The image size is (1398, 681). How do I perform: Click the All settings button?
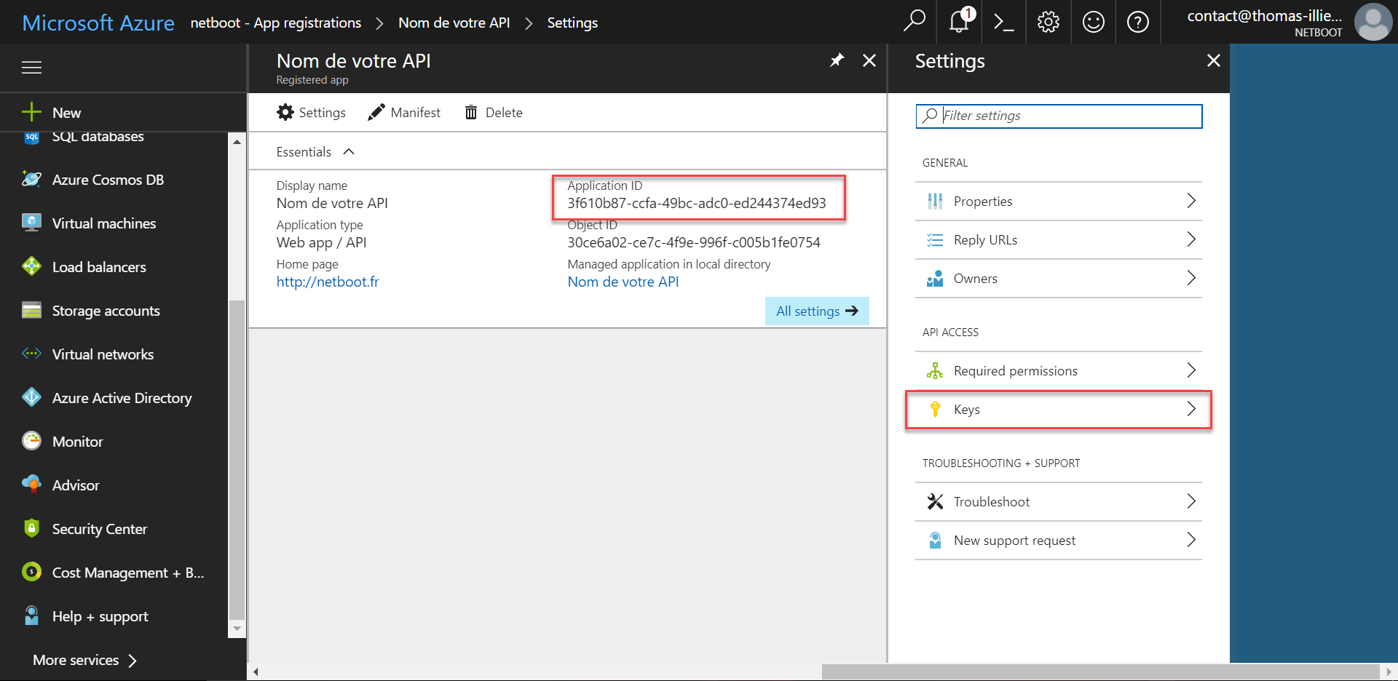817,311
